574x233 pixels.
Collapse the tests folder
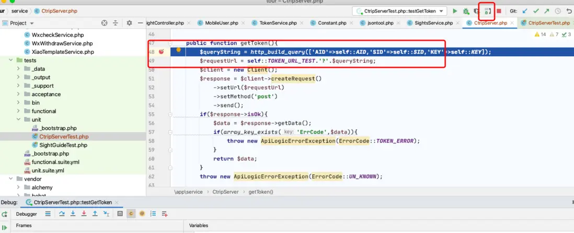(x=11, y=61)
